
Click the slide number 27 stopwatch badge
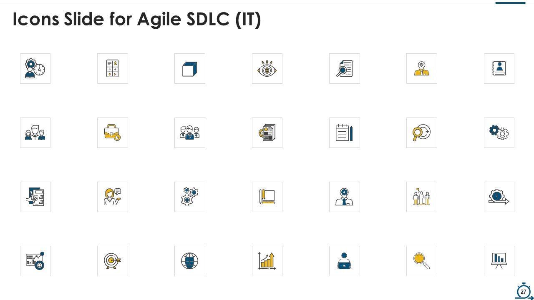pos(524,291)
